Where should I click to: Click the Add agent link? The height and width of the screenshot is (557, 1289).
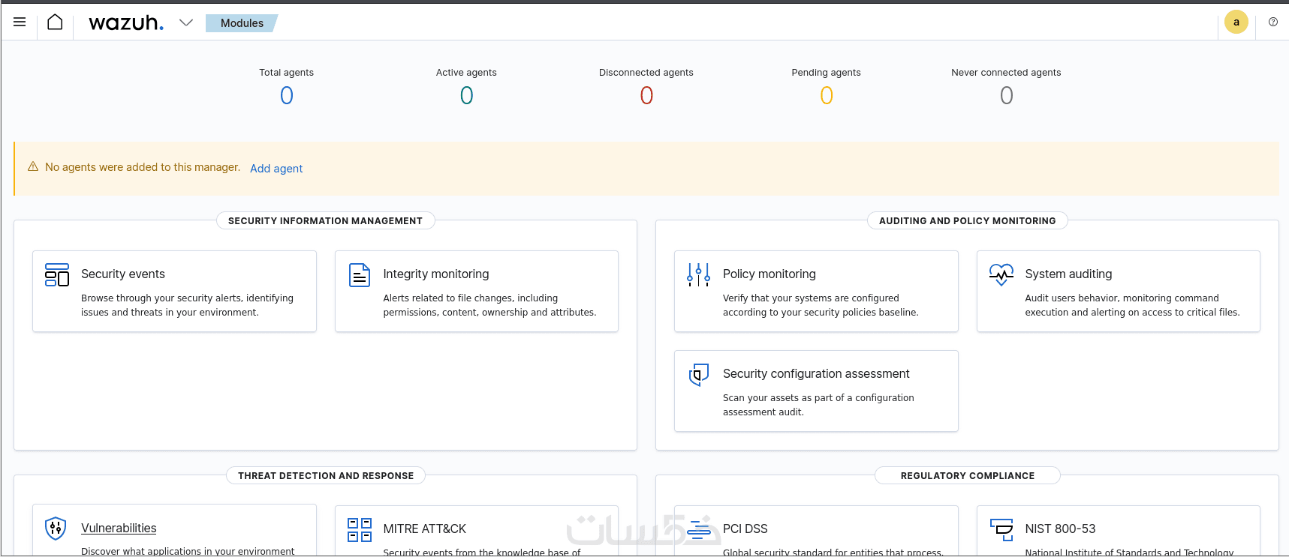[276, 169]
